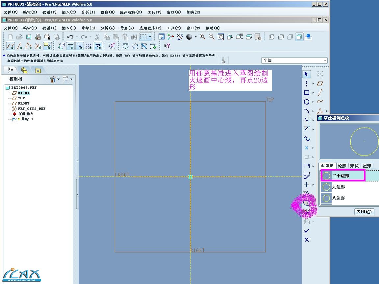Expand the shaded sphere display dropdown arrow
The image size is (379, 284).
[x=195, y=37]
